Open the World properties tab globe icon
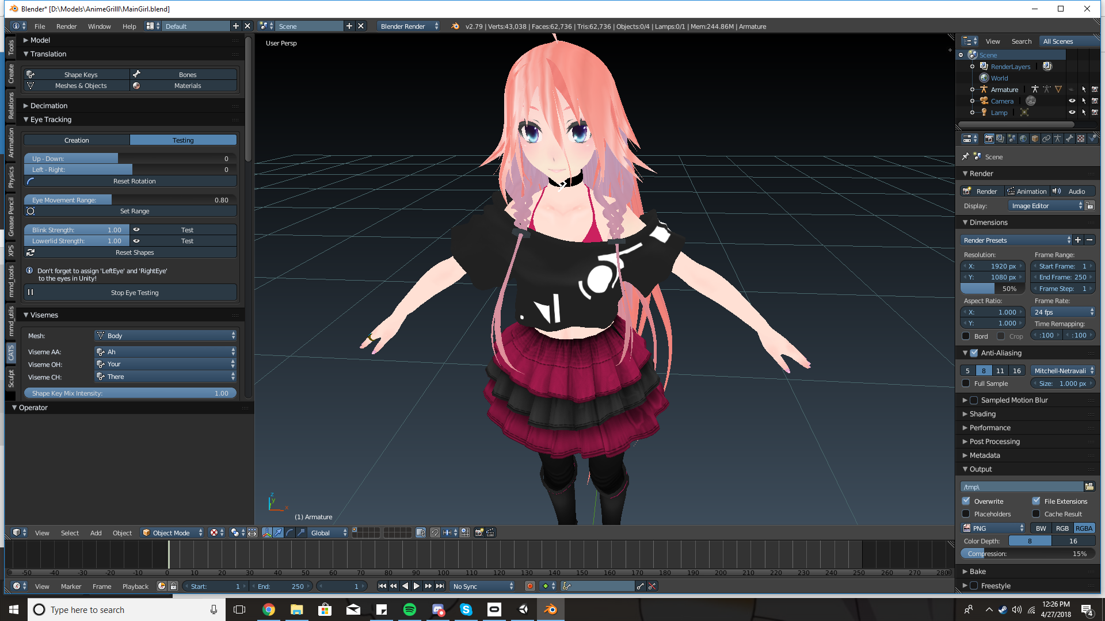The width and height of the screenshot is (1105, 621). pos(1023,139)
